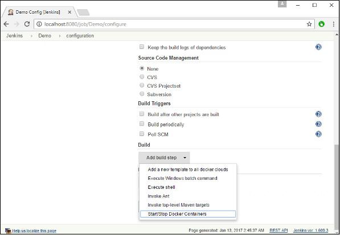
Task: Expand the breadcrumb arrow after Jenkins
Action: click(32, 36)
